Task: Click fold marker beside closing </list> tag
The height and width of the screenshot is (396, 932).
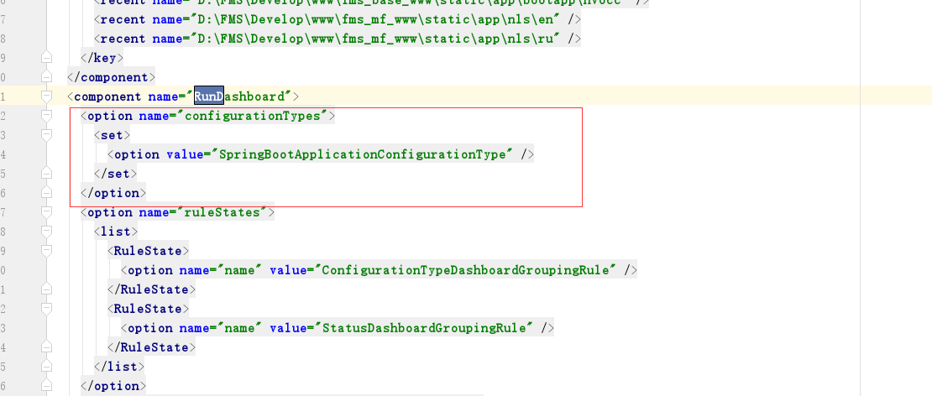Action: tap(46, 367)
